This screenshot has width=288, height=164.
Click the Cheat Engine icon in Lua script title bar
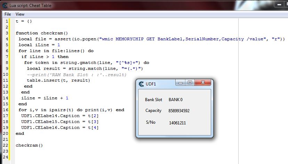click(5, 4)
